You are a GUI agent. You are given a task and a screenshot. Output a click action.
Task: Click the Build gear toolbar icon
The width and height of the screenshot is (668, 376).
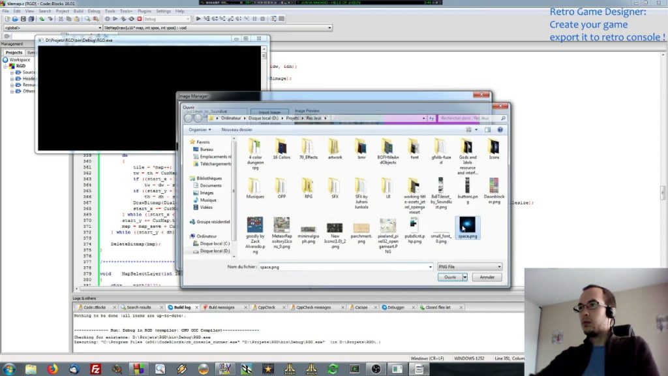point(107,19)
